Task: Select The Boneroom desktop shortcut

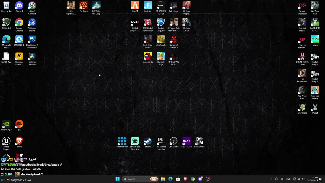Action: 302,76
